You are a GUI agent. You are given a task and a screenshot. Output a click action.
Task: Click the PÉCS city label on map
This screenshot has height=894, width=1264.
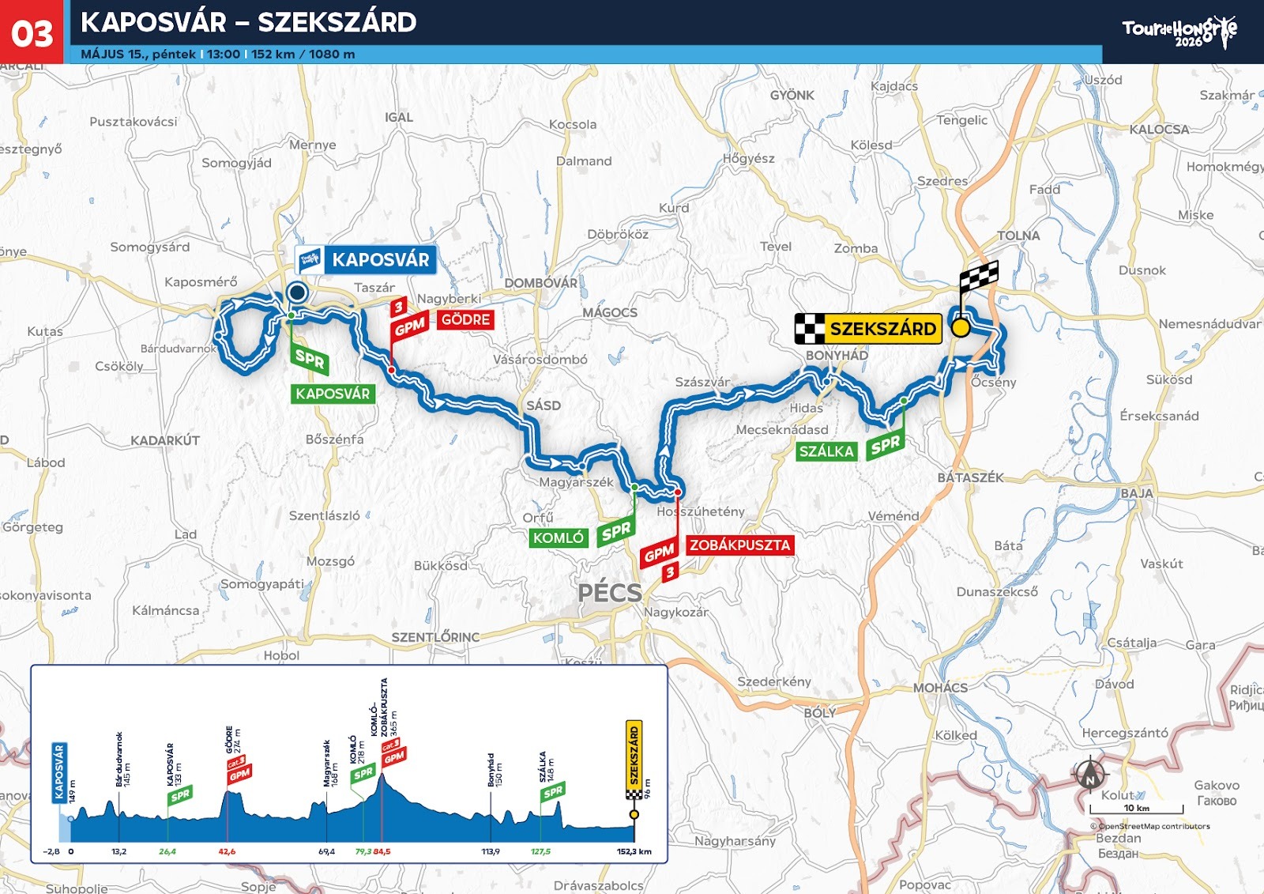(609, 592)
